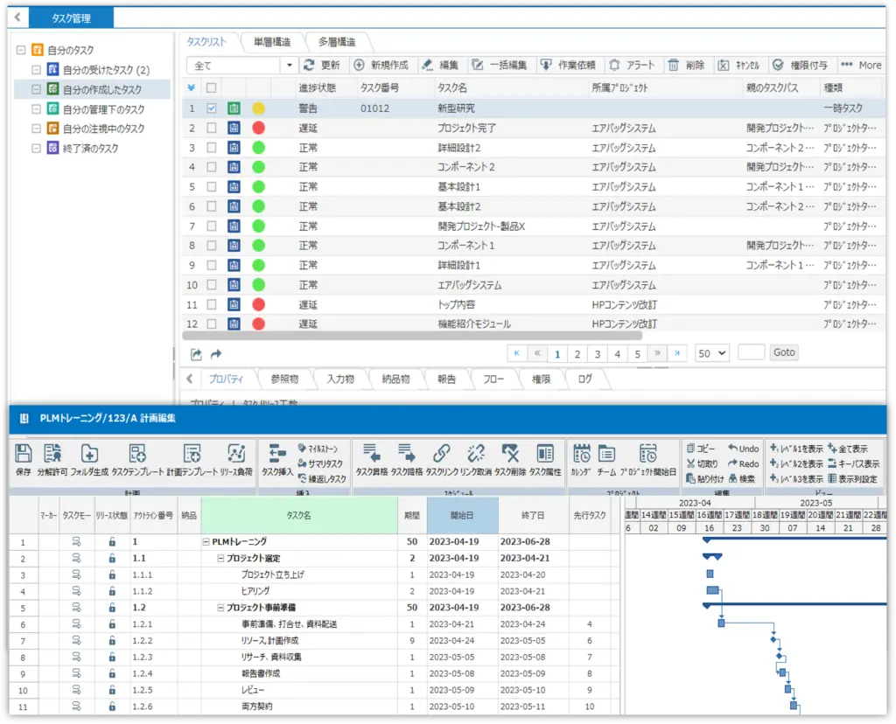Image resolution: width=896 pixels, height=724 pixels.
Task: Tick the checkbox for row トップ内容
Action: [x=212, y=304]
